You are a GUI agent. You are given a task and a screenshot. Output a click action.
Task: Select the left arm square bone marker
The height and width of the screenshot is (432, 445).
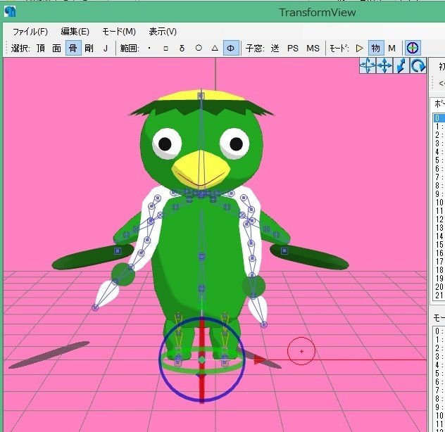pos(118,251)
